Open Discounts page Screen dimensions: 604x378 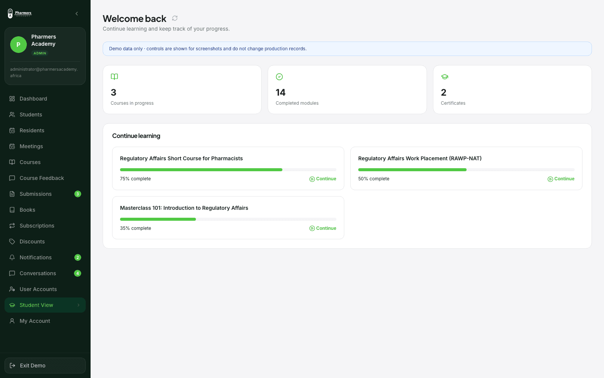45,242
